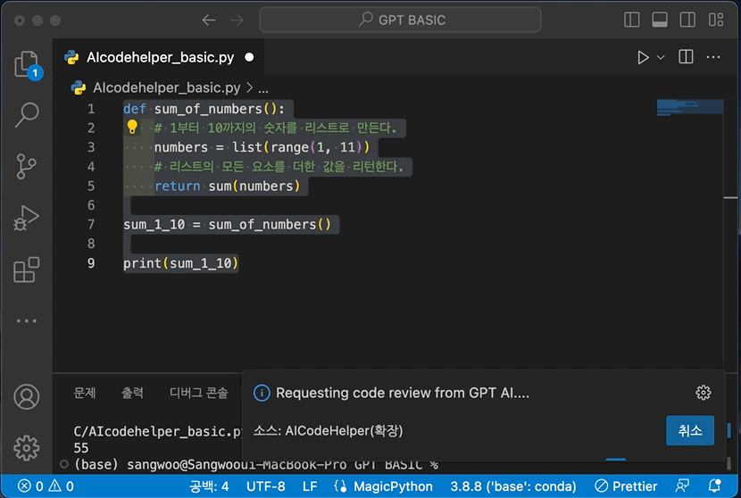The height and width of the screenshot is (498, 741).
Task: Open the Accounts menu icon
Action: coord(27,397)
